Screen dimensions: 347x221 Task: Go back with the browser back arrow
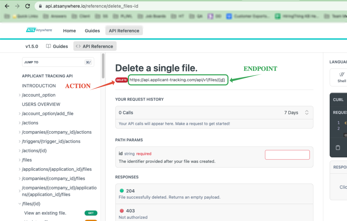tap(7, 6)
